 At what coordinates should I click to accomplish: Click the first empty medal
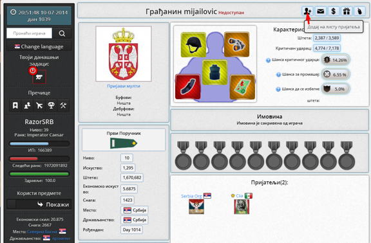coord(183,156)
